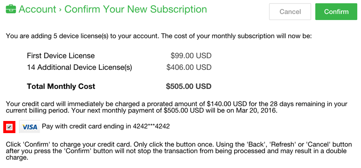Click the $406.00 USD amount
Viewport: 361px width, 168px height.
coord(189,67)
